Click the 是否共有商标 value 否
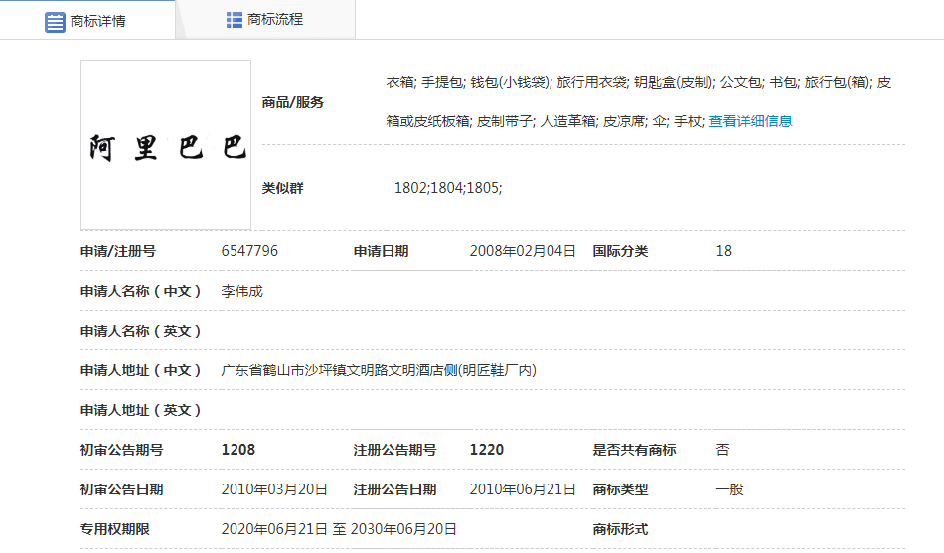 coord(722,450)
